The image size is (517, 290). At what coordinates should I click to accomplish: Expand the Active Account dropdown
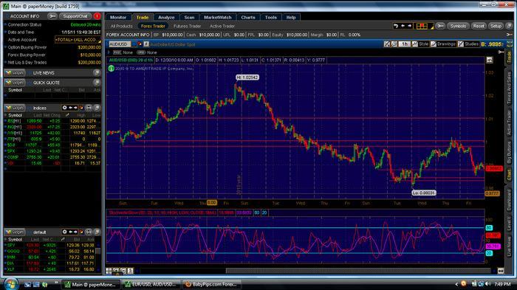pyautogui.click(x=78, y=40)
